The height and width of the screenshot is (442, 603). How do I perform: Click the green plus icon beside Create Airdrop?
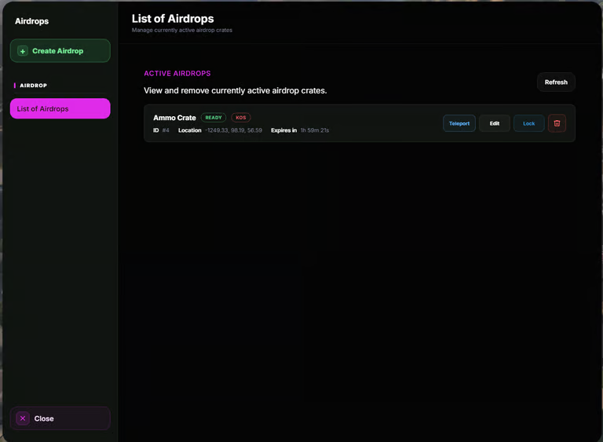point(23,51)
